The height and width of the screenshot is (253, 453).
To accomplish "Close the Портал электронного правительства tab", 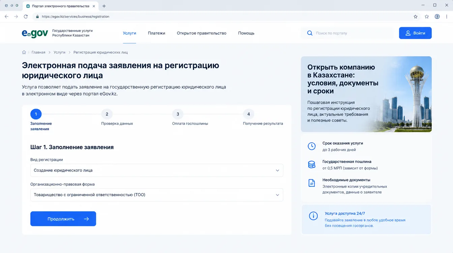I will [x=94, y=6].
